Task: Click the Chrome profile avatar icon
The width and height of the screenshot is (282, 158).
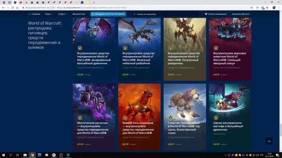Action: pyautogui.click(x=274, y=8)
